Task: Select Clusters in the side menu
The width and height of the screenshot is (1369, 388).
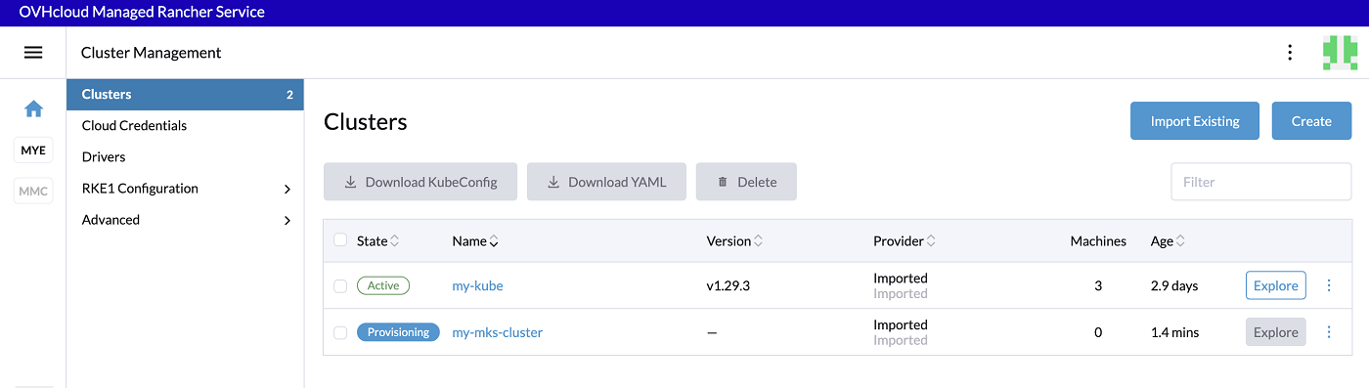Action: [186, 95]
